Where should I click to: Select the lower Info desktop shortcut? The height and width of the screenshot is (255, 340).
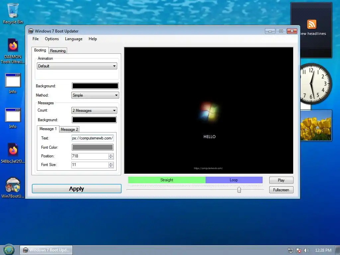(13, 118)
